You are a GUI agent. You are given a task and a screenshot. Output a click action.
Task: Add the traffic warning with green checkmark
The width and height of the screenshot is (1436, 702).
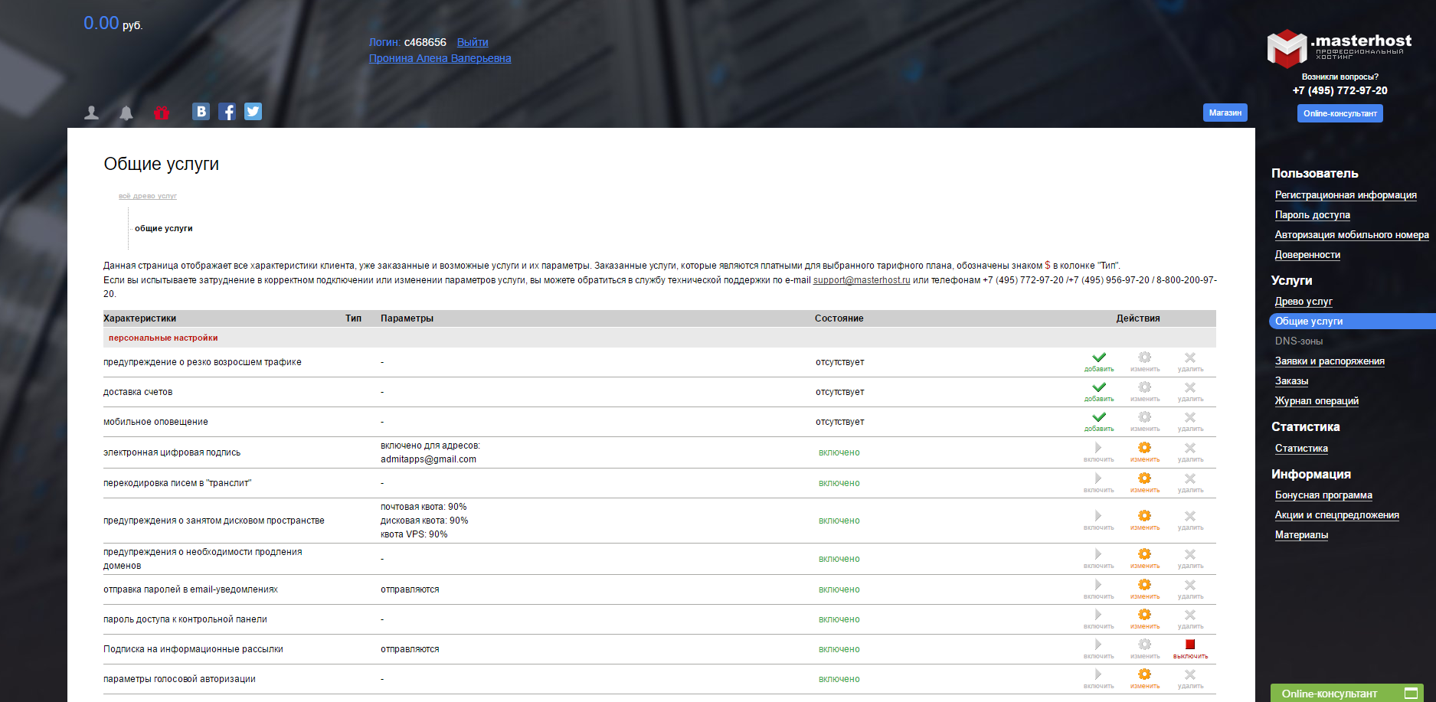[1099, 359]
